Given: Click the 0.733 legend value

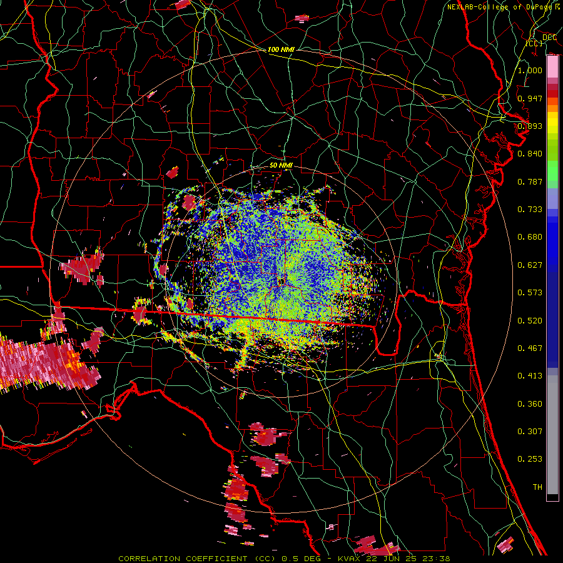Looking at the screenshot, I should pyautogui.click(x=530, y=210).
